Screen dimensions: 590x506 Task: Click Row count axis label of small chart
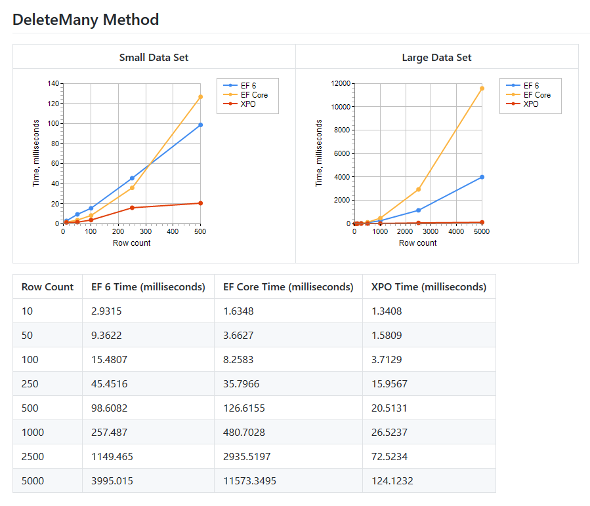[x=132, y=243]
